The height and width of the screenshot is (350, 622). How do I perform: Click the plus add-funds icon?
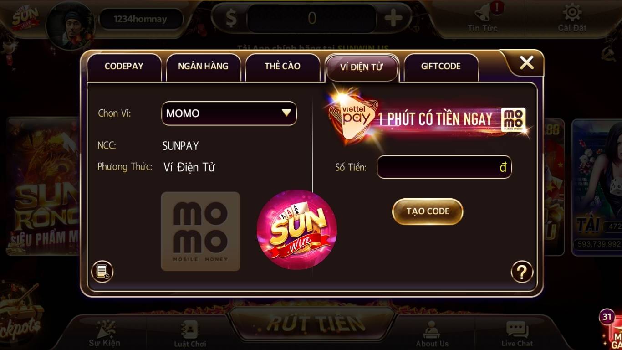coord(393,18)
